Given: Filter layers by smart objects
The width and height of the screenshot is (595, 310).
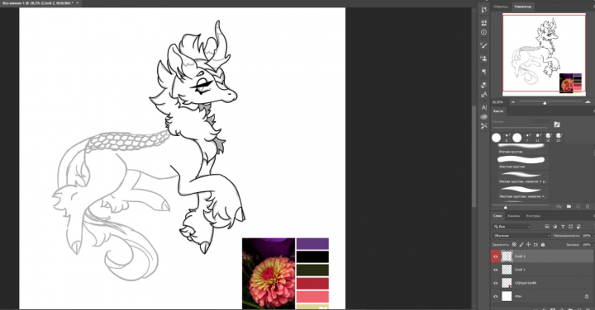Looking at the screenshot, I should (578, 227).
